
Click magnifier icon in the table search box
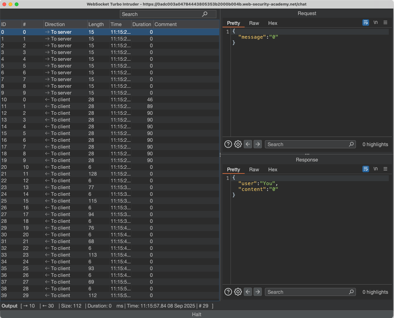(x=205, y=14)
